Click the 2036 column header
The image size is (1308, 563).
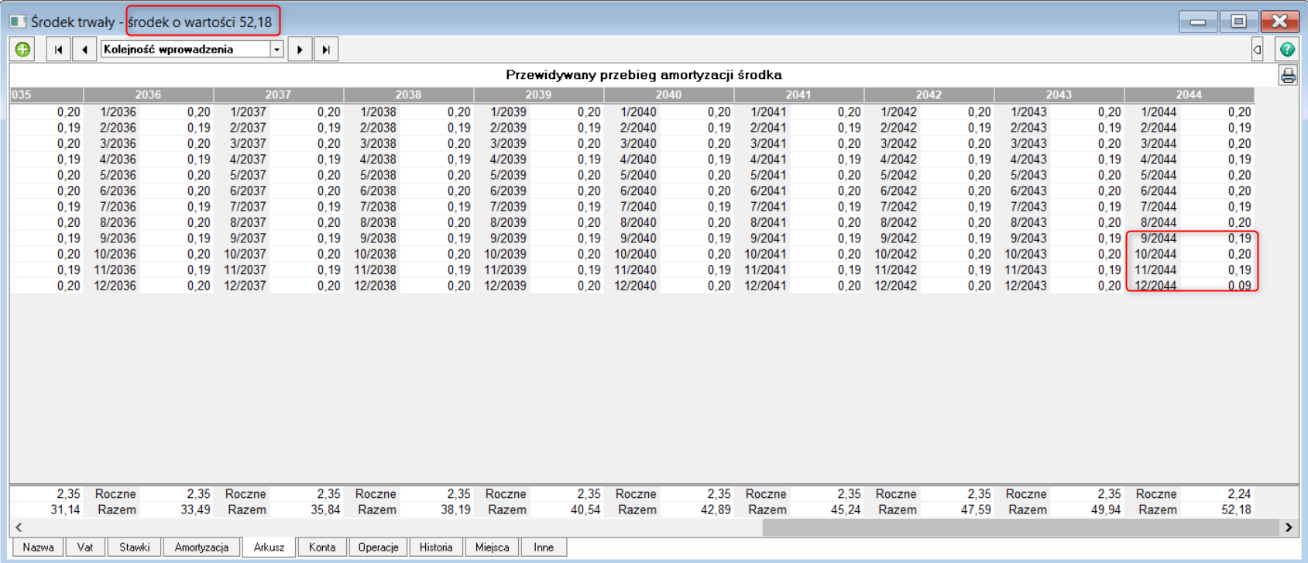pos(148,94)
